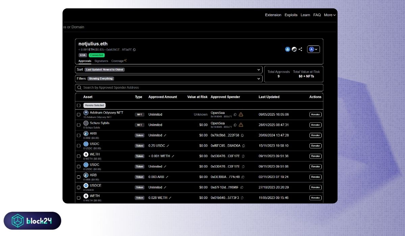Viewport: 405px width, 236px height.
Task: Copy spender address 0xd7F1Dd...f1696F
Action: pos(242,187)
